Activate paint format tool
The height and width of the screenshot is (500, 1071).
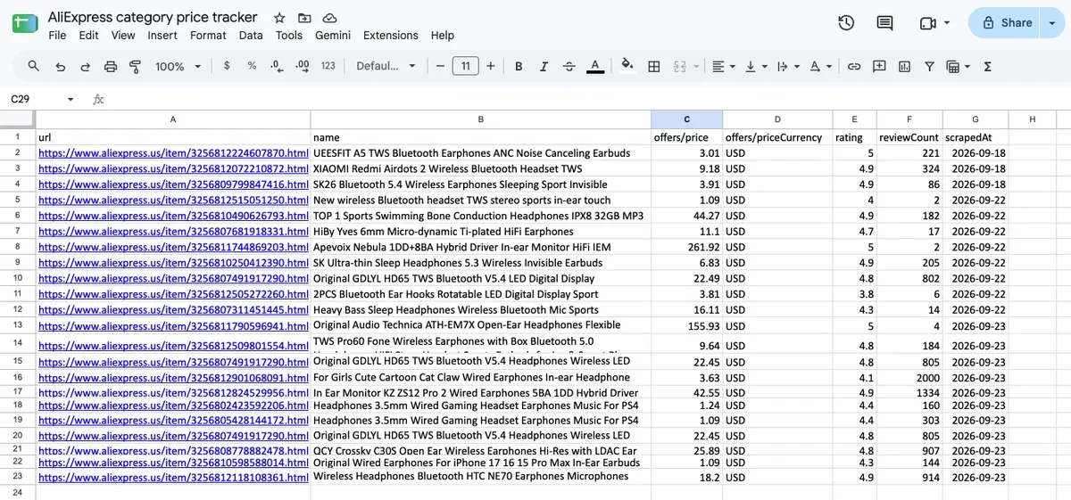(x=136, y=66)
